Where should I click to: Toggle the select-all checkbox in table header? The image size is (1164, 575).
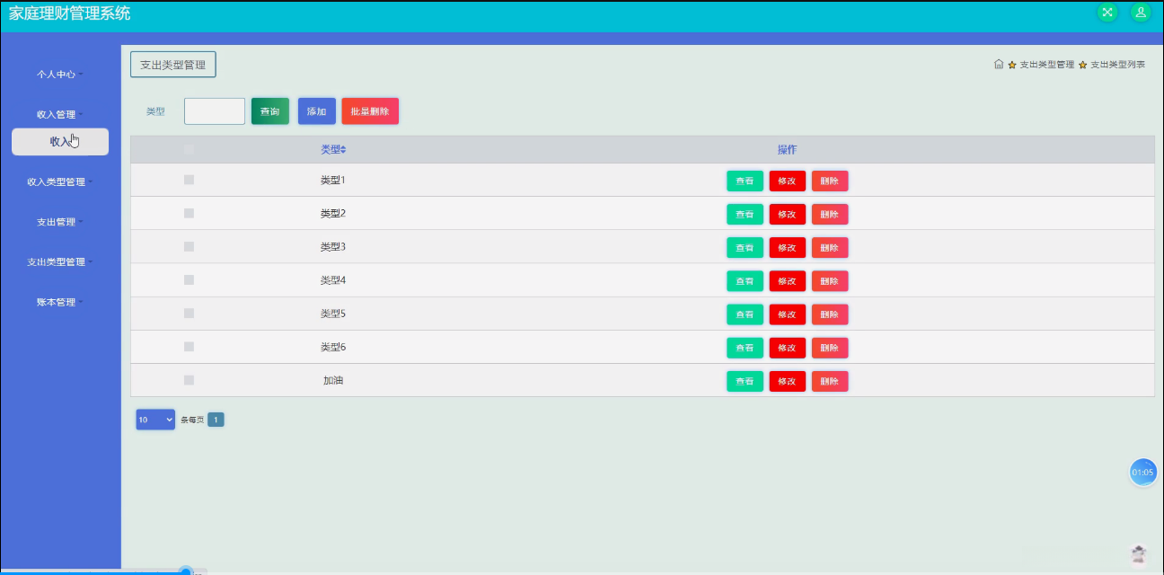pyautogui.click(x=189, y=149)
